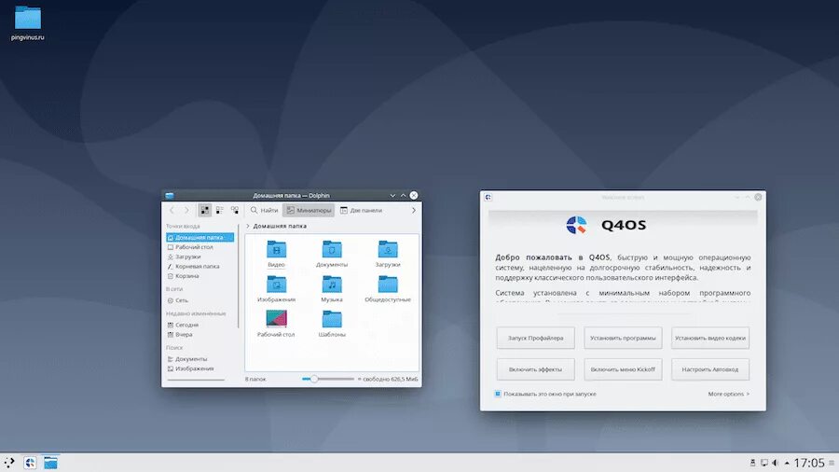Viewport: 839px width, 472px height.
Task: Switch Dolphin to icons view mode
Action: [205, 210]
